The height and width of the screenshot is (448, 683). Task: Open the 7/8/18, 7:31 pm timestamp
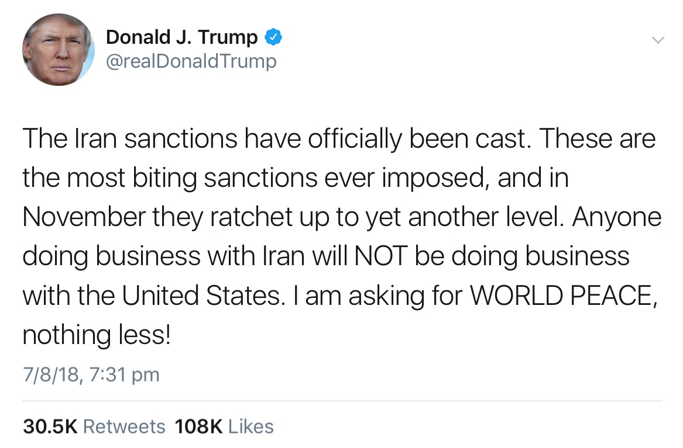click(91, 374)
